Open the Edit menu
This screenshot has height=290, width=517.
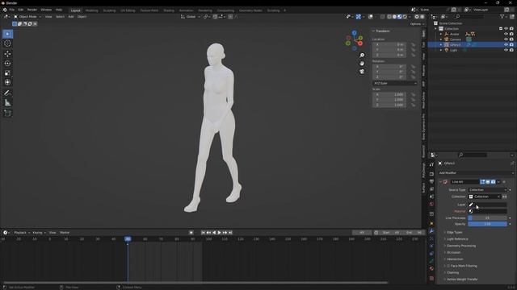pyautogui.click(x=21, y=10)
